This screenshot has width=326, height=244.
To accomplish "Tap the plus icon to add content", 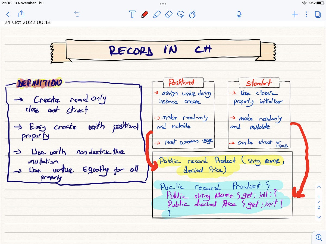I will coord(294,14).
